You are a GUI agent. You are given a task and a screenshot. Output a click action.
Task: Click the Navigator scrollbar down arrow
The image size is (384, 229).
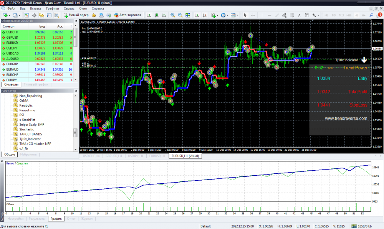pos(75,150)
